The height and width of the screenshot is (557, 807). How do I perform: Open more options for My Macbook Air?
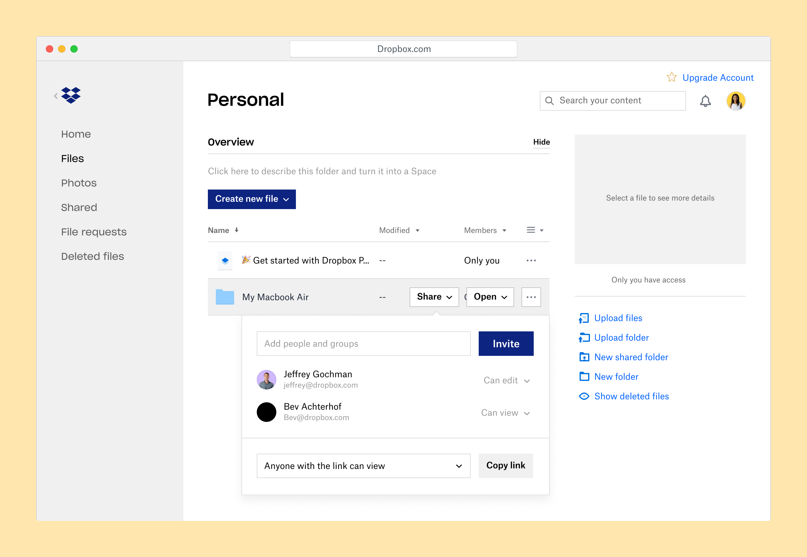click(531, 297)
